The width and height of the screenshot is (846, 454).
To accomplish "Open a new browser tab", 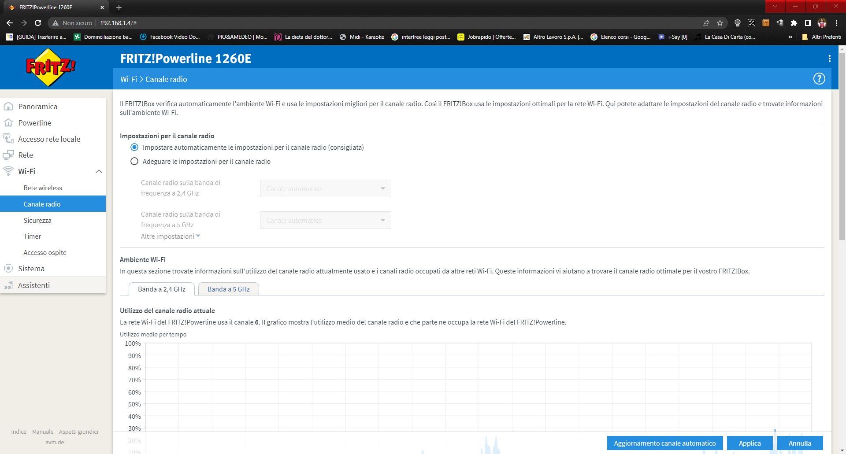I will pos(119,7).
